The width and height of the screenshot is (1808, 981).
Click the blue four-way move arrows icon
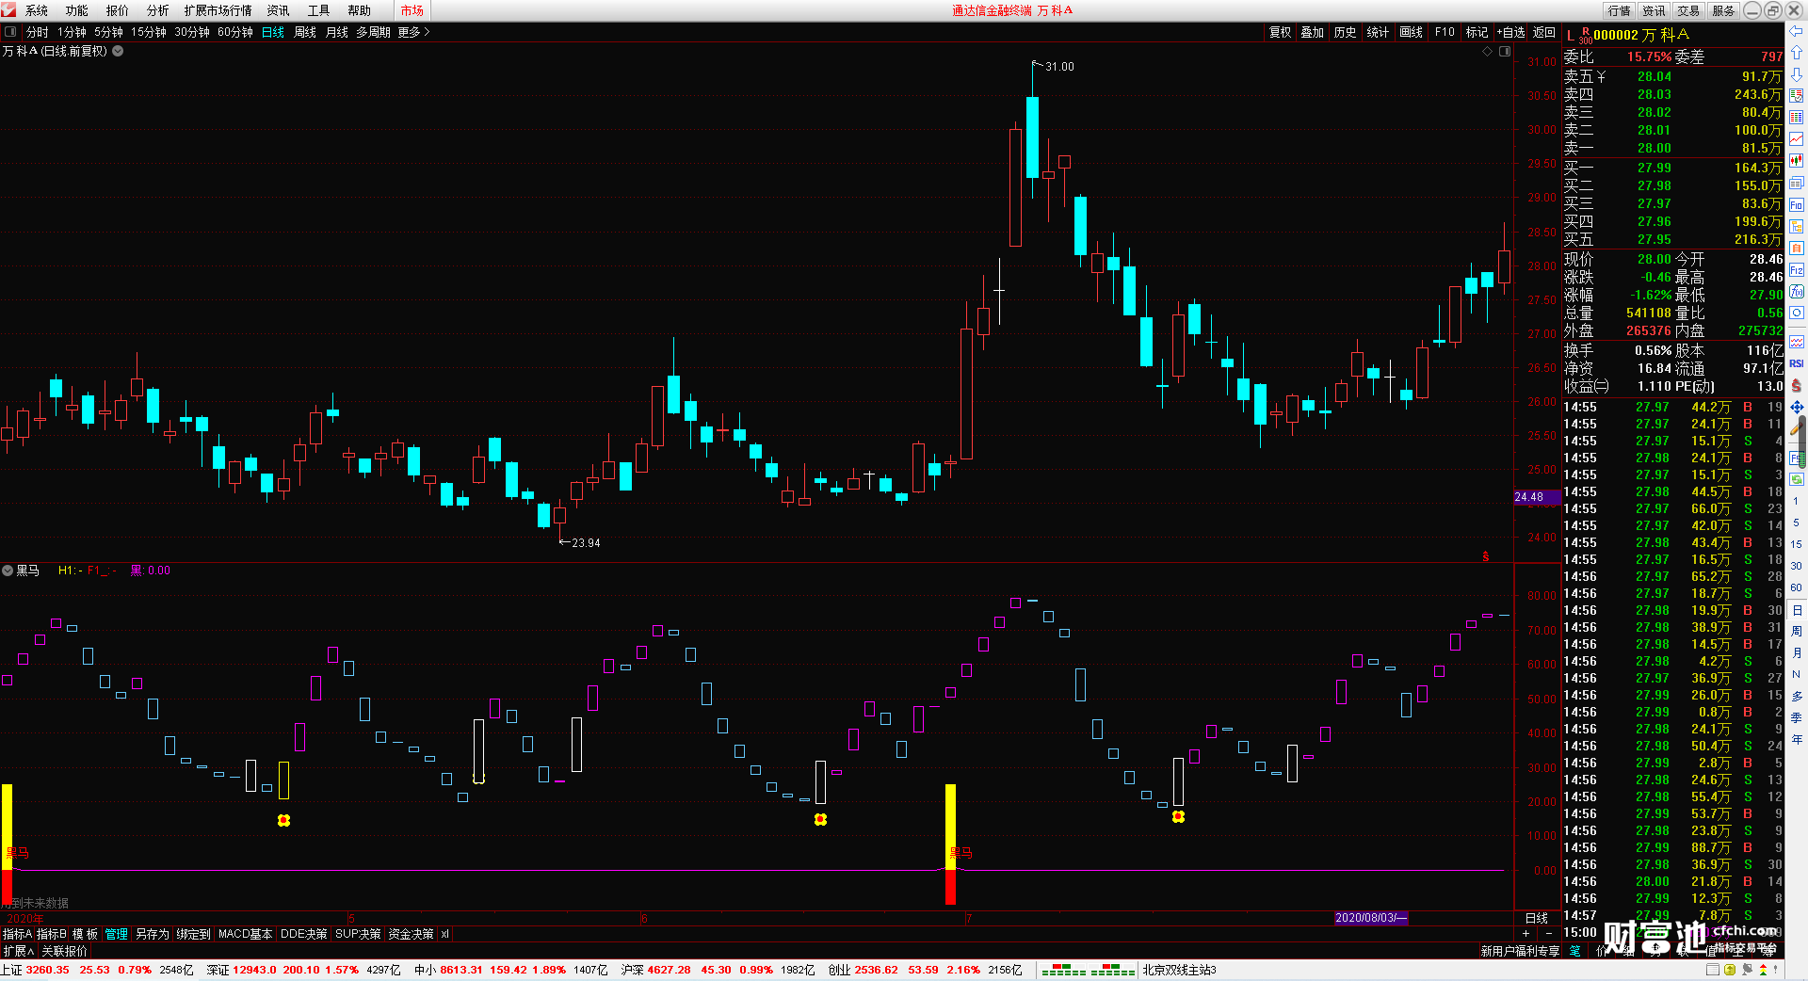tap(1797, 408)
